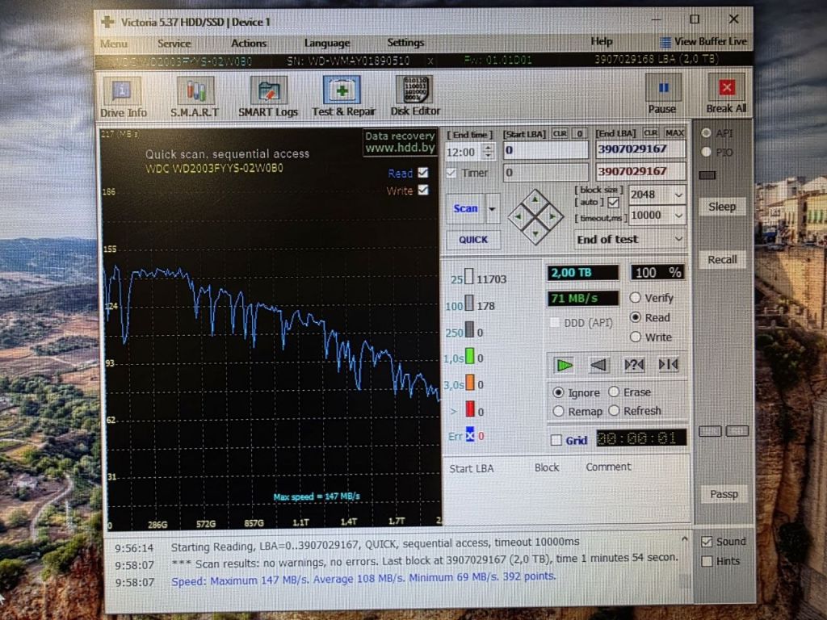Open SMART Logs from the toolbar
Viewport: 827px width, 620px height.
268,97
